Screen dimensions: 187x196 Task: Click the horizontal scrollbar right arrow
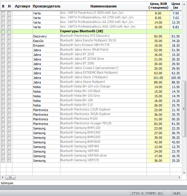[180, 177]
